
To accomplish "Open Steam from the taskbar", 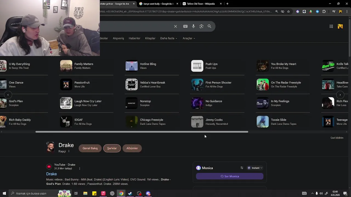I will click(130, 193).
